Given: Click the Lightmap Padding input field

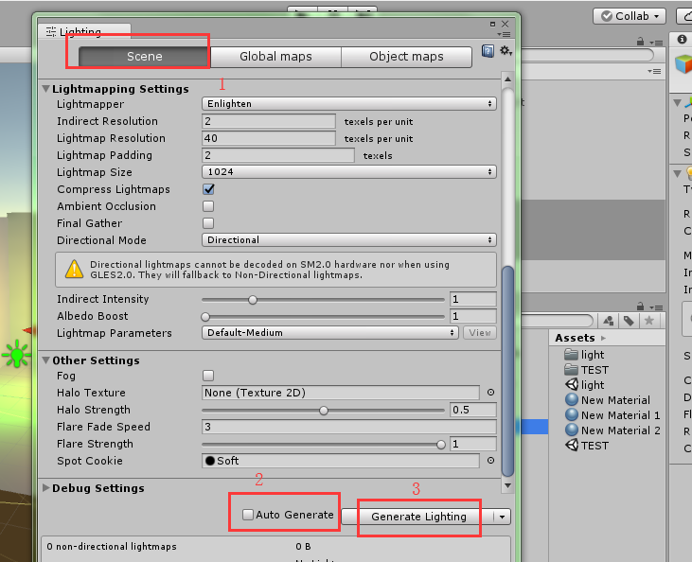Looking at the screenshot, I should (x=278, y=155).
